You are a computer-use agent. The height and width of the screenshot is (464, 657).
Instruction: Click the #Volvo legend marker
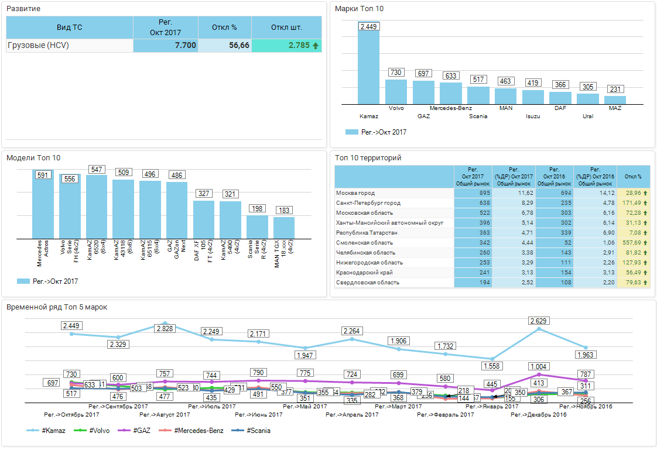80,431
